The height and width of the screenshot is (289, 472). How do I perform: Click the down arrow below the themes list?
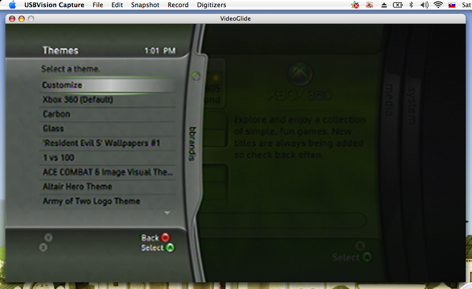pos(167,213)
